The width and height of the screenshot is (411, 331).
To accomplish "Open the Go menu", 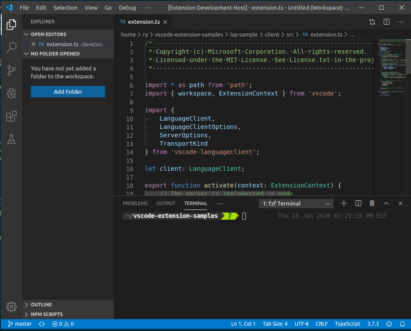I will [108, 7].
